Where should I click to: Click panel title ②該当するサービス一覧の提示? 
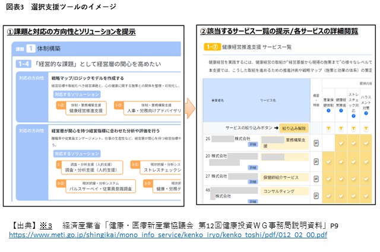[x=279, y=31]
